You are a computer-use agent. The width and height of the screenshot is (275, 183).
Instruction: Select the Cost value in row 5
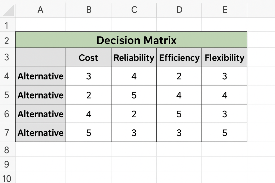coord(89,95)
